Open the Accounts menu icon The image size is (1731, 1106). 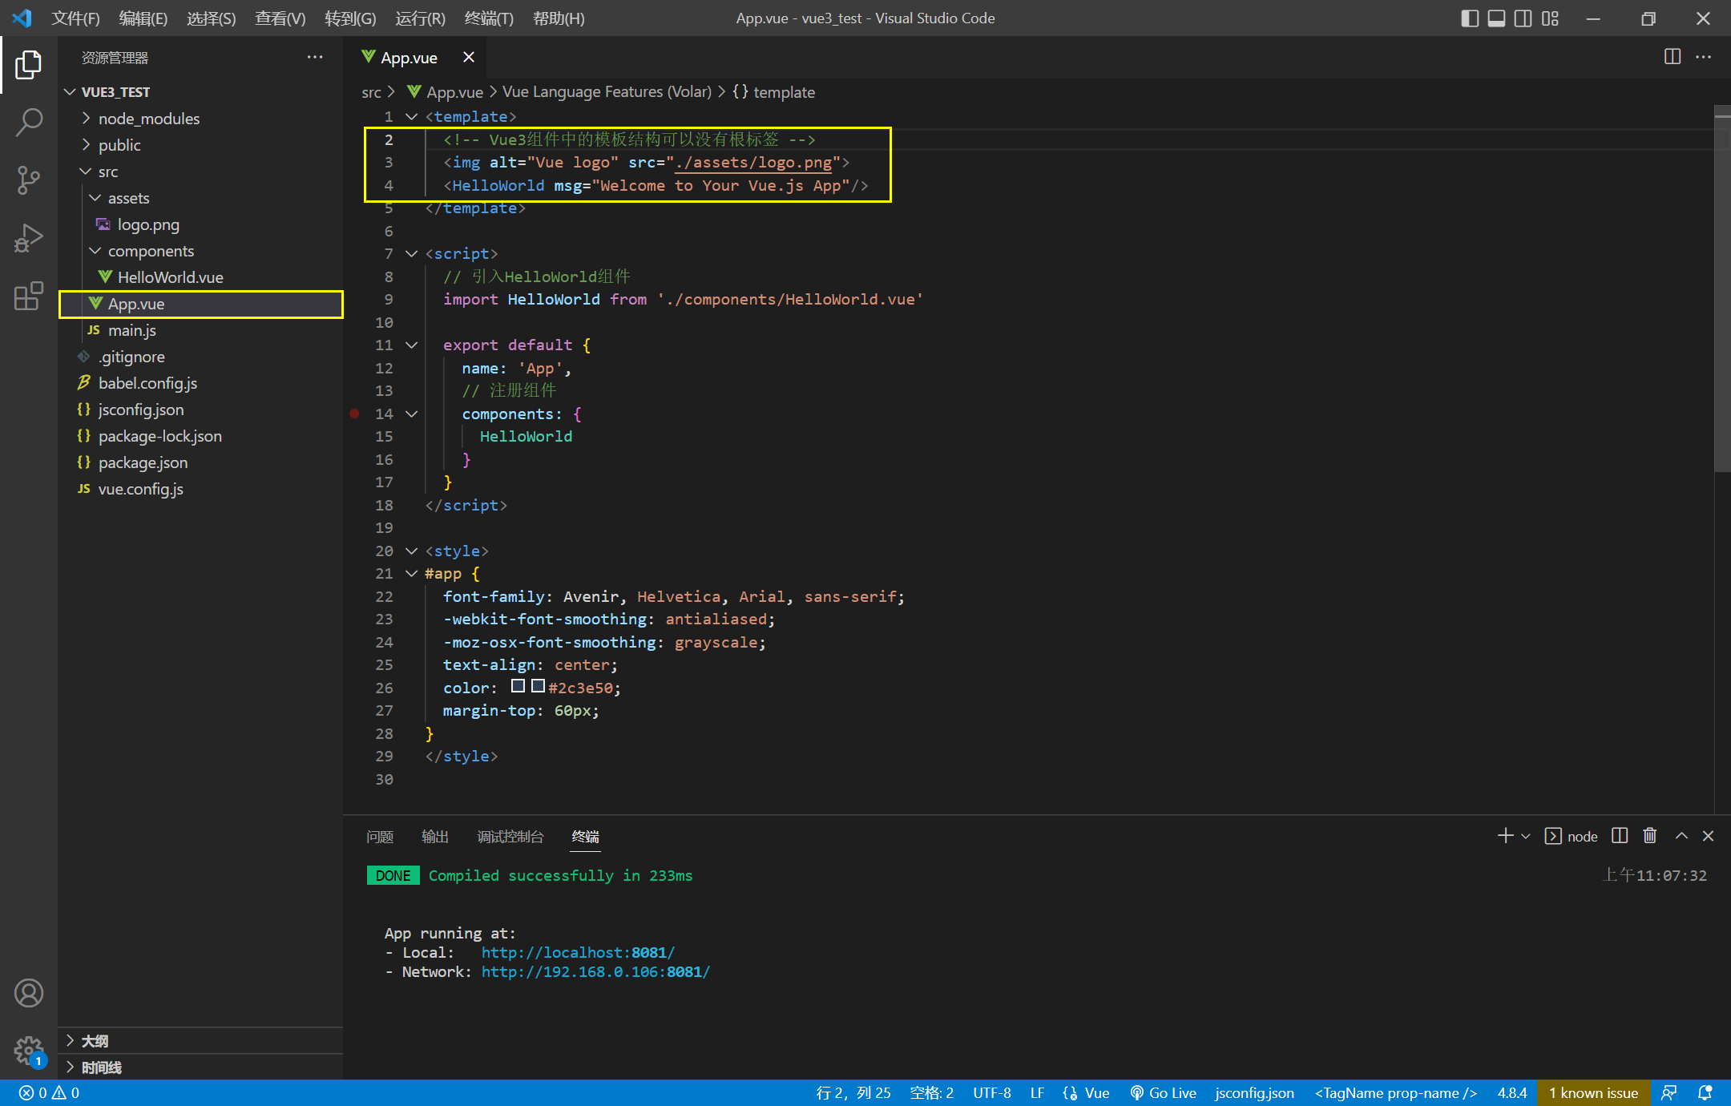pyautogui.click(x=29, y=993)
